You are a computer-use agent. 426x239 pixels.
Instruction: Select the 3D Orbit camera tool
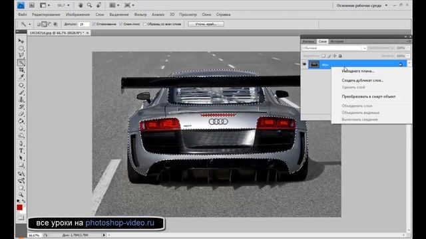coord(21,181)
